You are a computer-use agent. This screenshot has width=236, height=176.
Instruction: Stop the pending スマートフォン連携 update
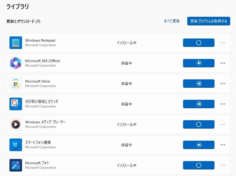199,145
